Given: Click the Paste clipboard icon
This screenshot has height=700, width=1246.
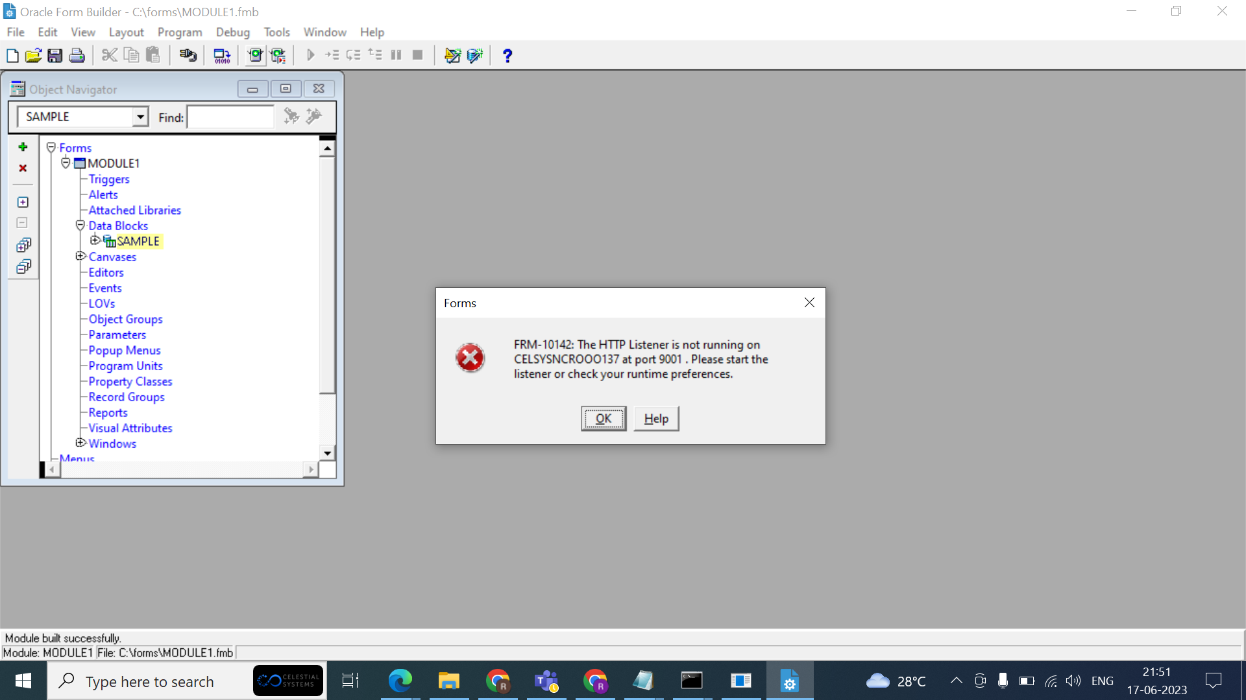Looking at the screenshot, I should point(153,56).
